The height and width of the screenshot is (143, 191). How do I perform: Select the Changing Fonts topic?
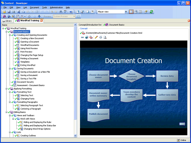point(27,99)
